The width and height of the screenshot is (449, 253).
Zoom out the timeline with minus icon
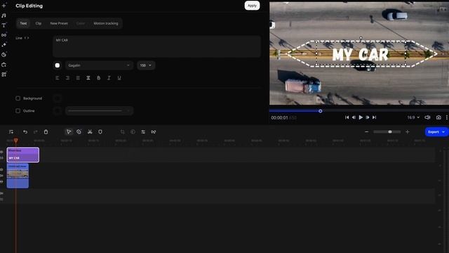click(366, 131)
